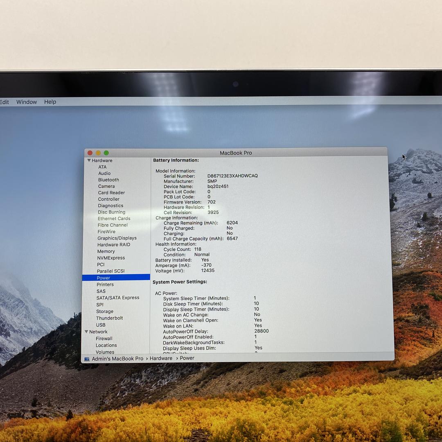The height and width of the screenshot is (442, 442).
Task: Open the Edit menu
Action: pyautogui.click(x=4, y=102)
